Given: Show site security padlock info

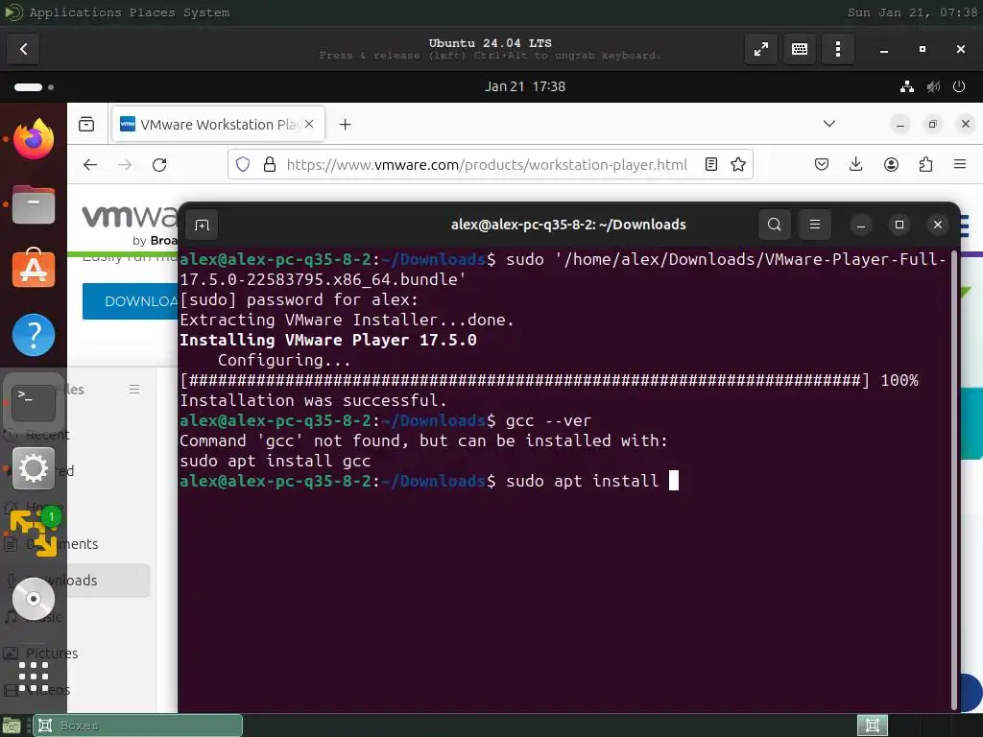Looking at the screenshot, I should tap(270, 164).
